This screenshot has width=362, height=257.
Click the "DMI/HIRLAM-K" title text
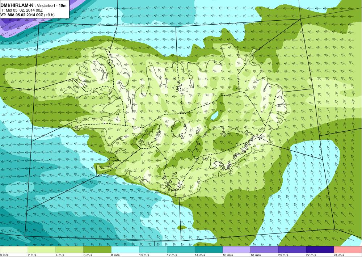17,5
